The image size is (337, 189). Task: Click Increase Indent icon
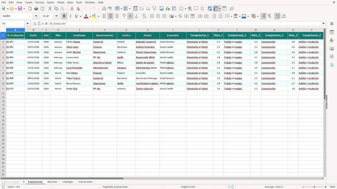pyautogui.click(x=214, y=16)
